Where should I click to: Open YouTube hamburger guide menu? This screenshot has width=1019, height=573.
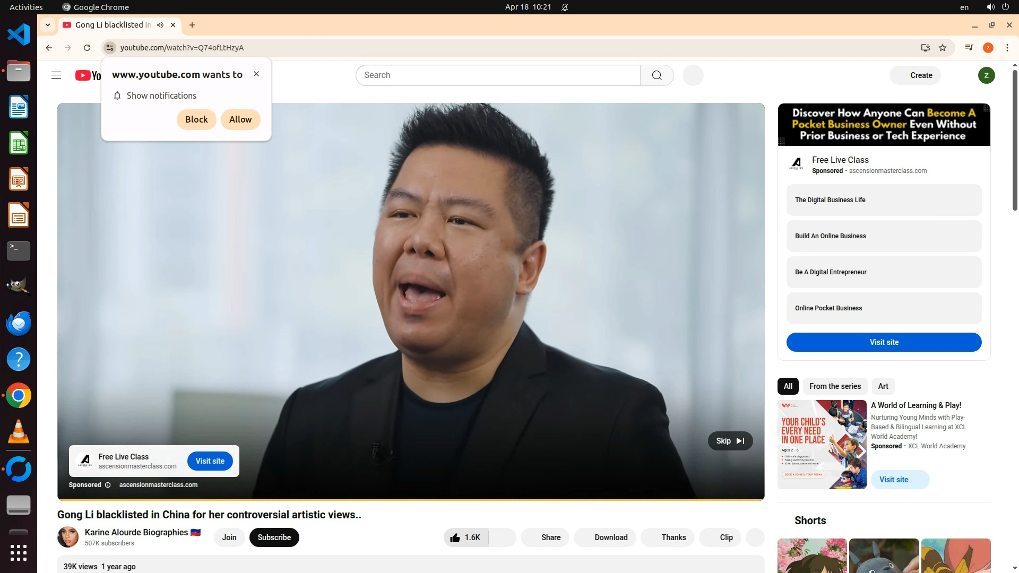[x=56, y=75]
